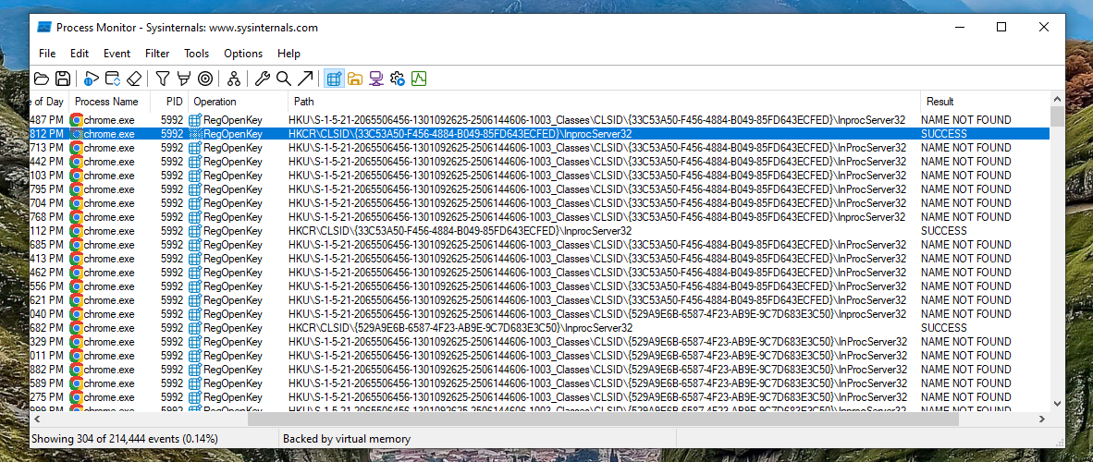Viewport: 1093px width, 462px height.
Task: Clear the event display with eraser icon
Action: pyautogui.click(x=135, y=79)
